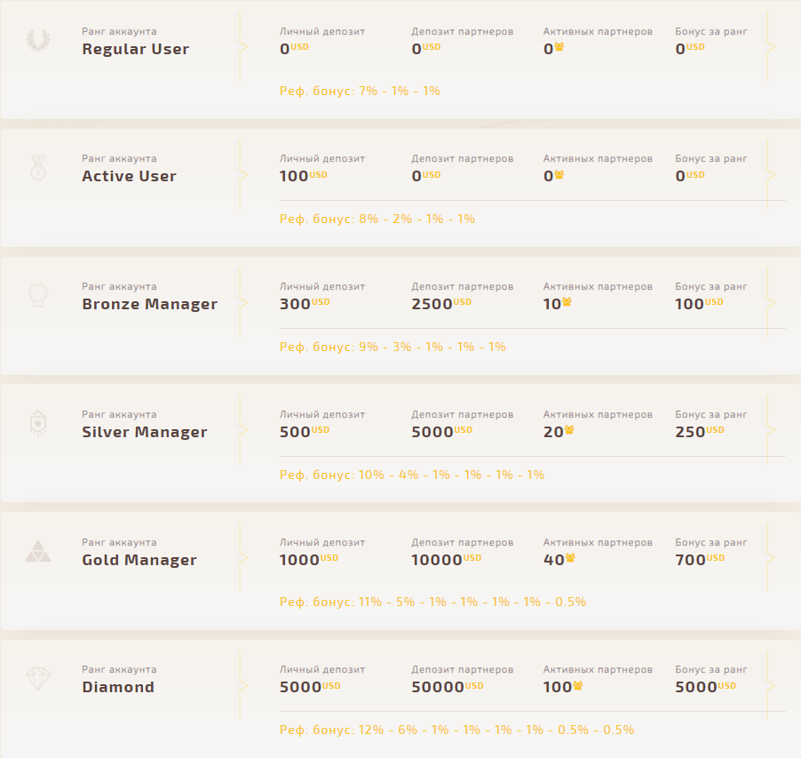Click the medal icon beside Active User
801x758 pixels.
click(x=38, y=168)
